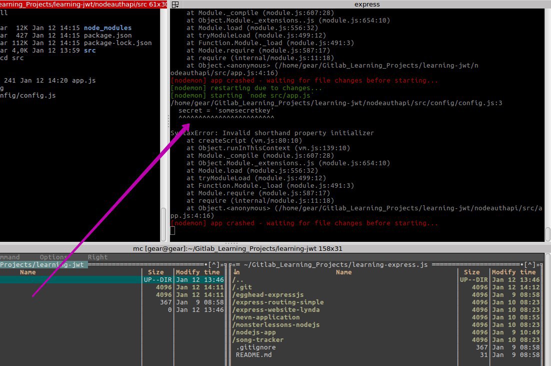Click the express terminal vertical scrollbar handle

(548, 234)
